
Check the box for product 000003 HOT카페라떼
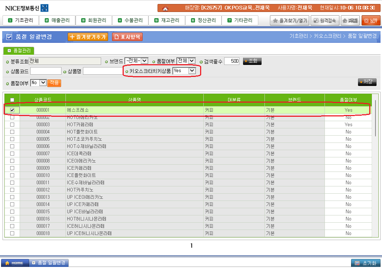tap(12, 124)
